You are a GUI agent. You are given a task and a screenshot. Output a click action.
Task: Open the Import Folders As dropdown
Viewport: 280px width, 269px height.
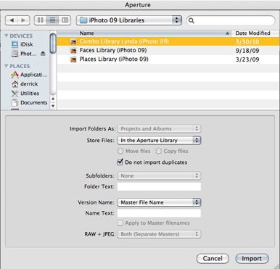[x=159, y=128]
